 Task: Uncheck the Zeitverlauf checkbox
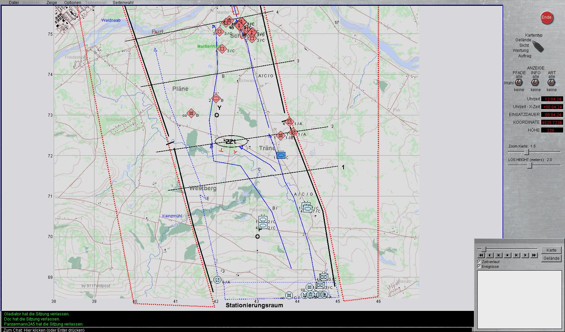pyautogui.click(x=479, y=262)
